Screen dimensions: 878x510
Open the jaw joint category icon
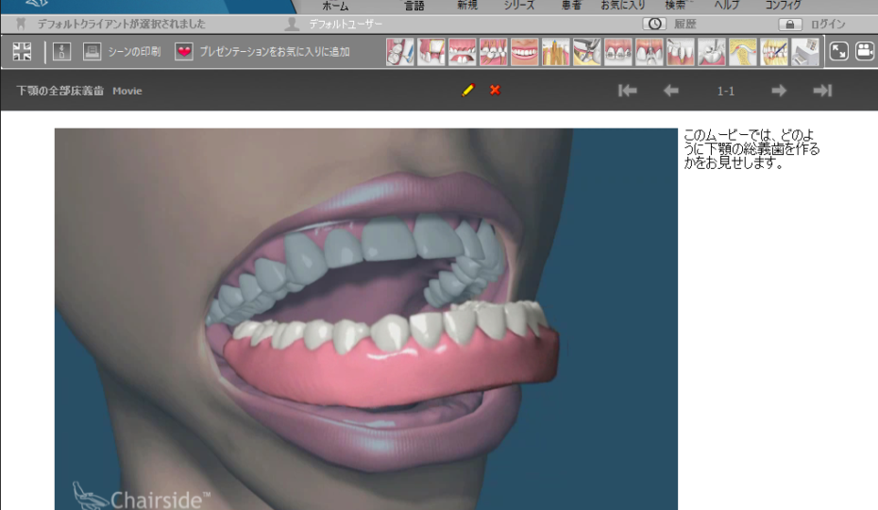point(742,52)
